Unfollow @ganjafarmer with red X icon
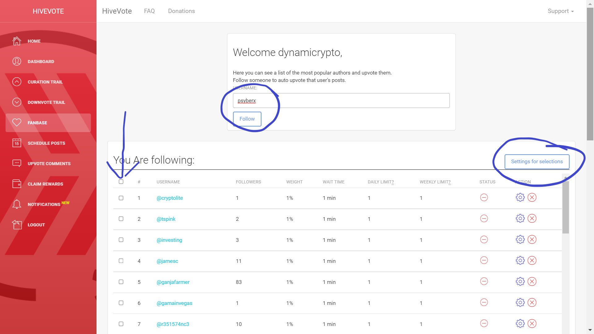This screenshot has width=594, height=334. [x=532, y=281]
